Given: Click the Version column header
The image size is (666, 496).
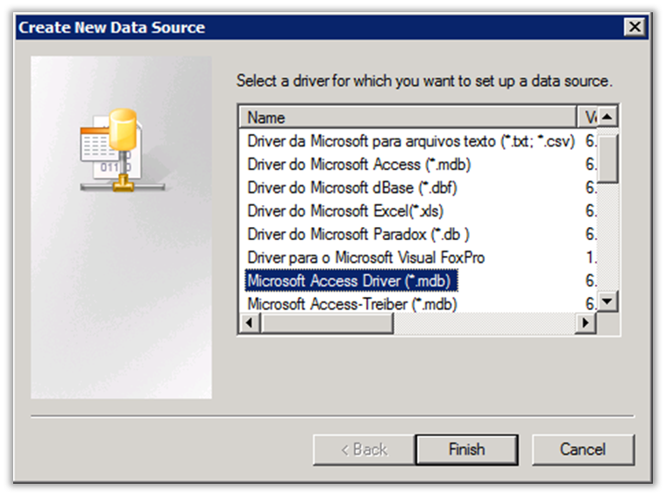Looking at the screenshot, I should [589, 117].
